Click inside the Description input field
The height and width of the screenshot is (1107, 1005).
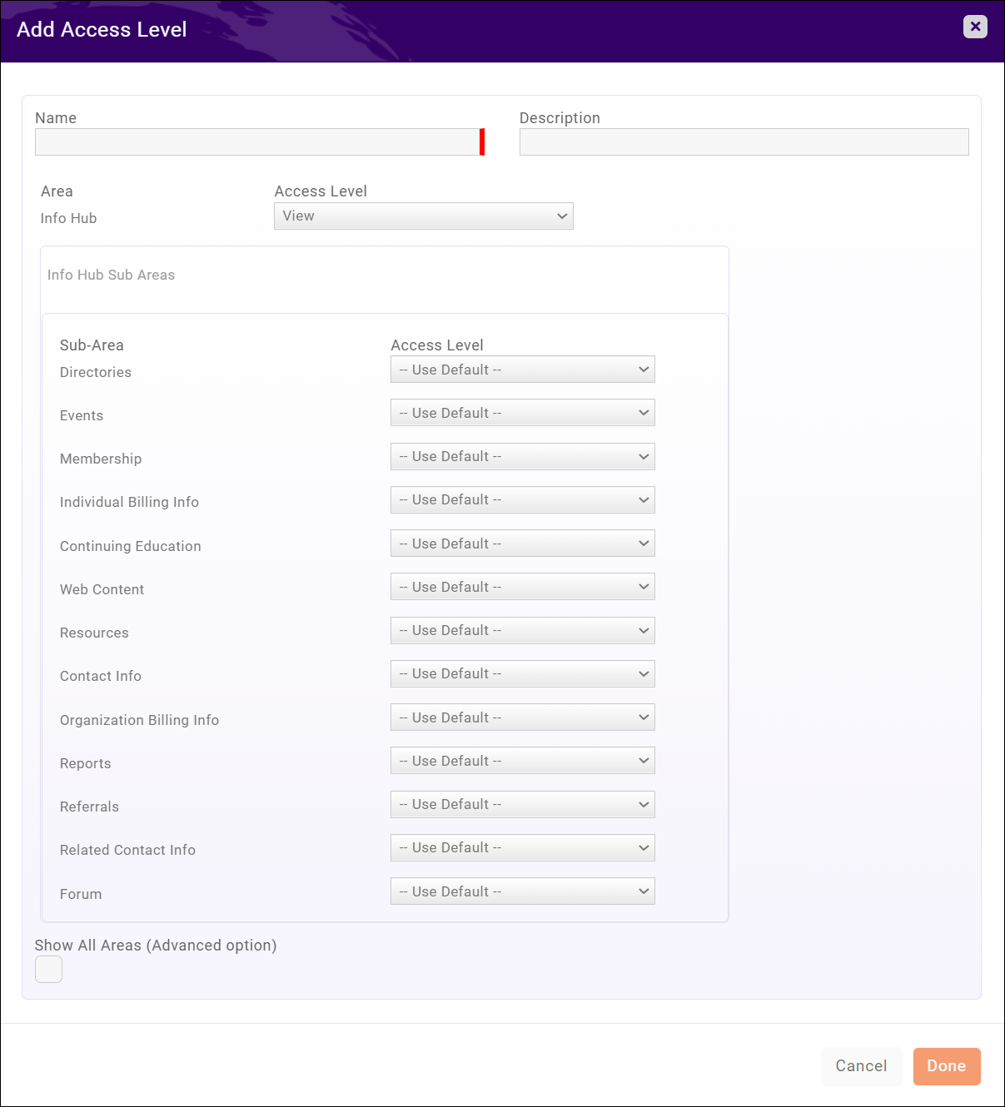744,141
